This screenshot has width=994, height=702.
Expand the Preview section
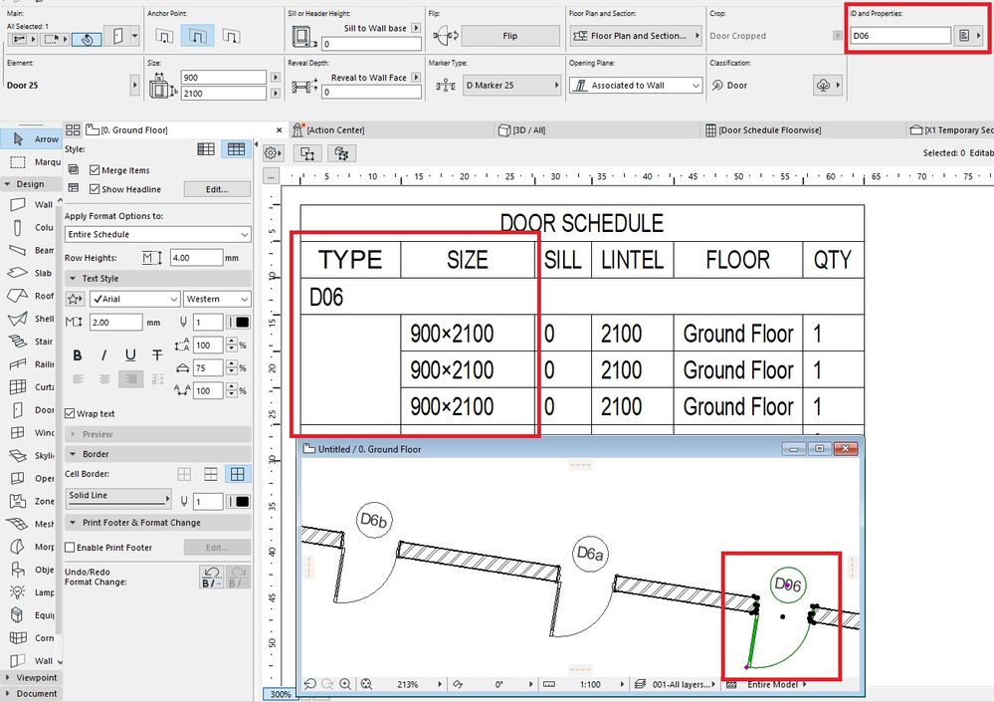point(73,434)
